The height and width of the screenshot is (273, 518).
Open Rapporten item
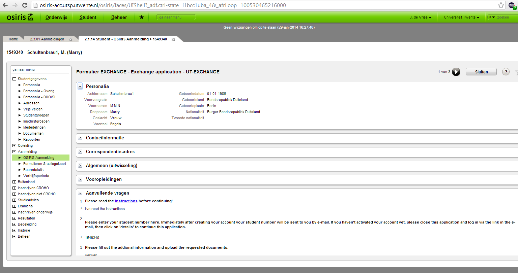32,139
